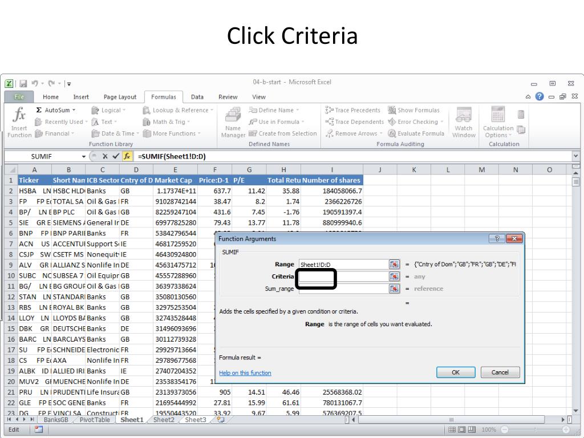Switch to the Data tab
This screenshot has height=438, width=584.
pyautogui.click(x=197, y=97)
